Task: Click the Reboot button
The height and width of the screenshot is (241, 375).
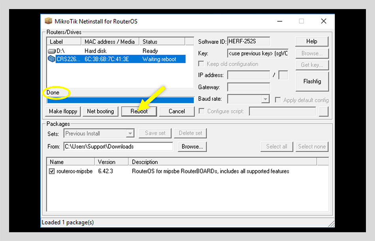Action: coord(139,111)
